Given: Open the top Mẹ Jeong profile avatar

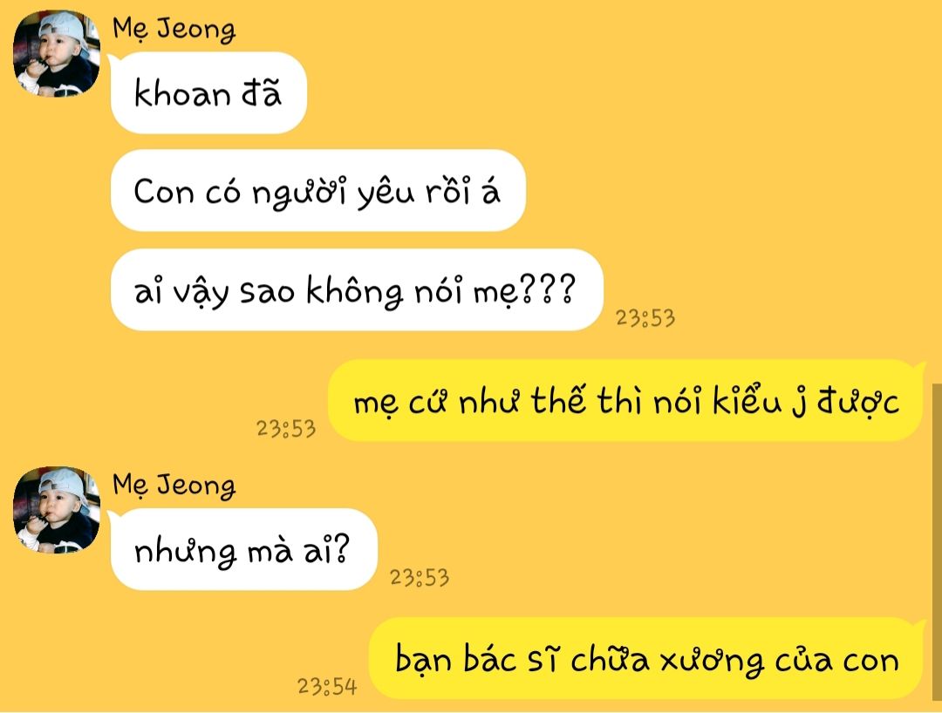Looking at the screenshot, I should (57, 53).
